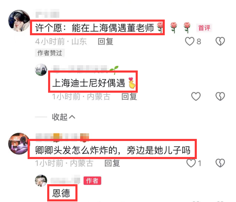The height and width of the screenshot is (202, 236).
Task: Like the 卿卿头发 comment with 1 like
Action: [191, 163]
